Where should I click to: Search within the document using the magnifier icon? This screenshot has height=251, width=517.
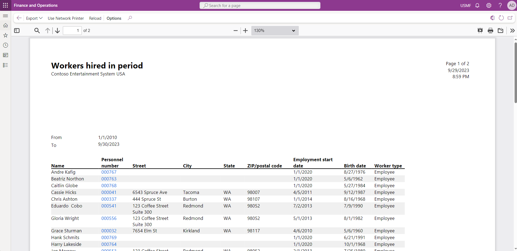pyautogui.click(x=37, y=31)
